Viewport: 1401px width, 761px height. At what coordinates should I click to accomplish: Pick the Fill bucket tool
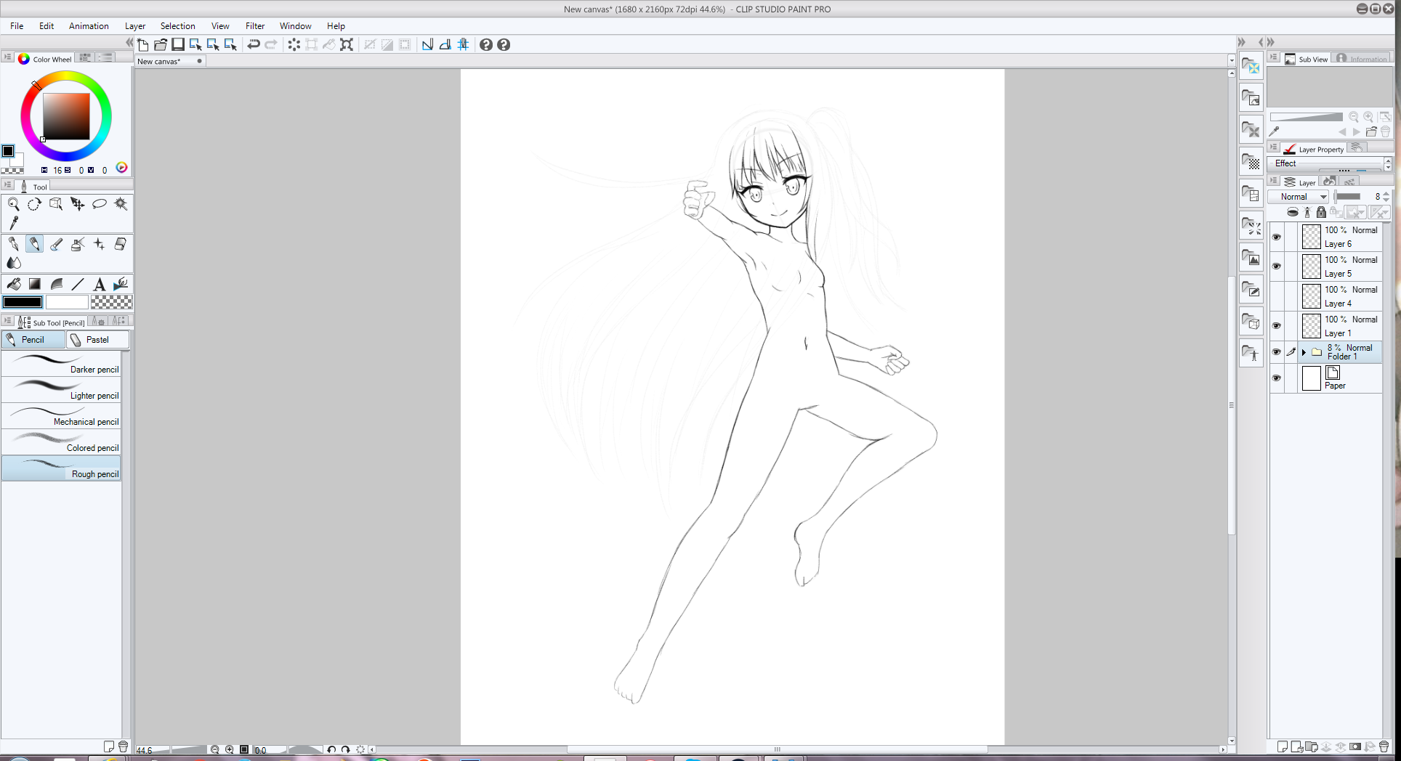pos(13,284)
